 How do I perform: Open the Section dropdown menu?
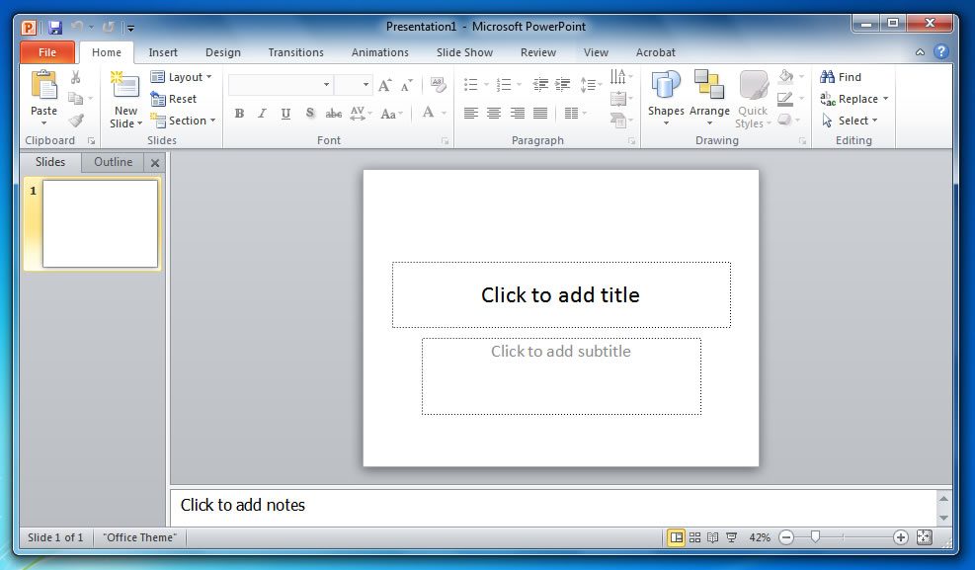[185, 121]
